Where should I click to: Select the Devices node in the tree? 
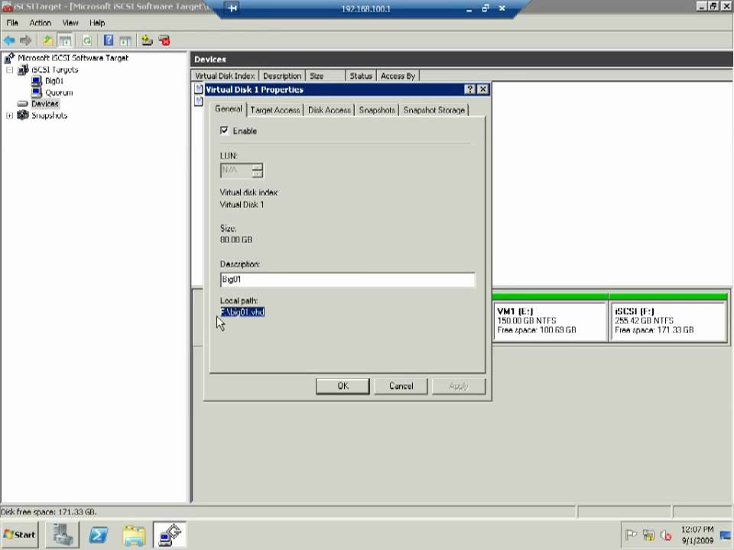click(45, 104)
